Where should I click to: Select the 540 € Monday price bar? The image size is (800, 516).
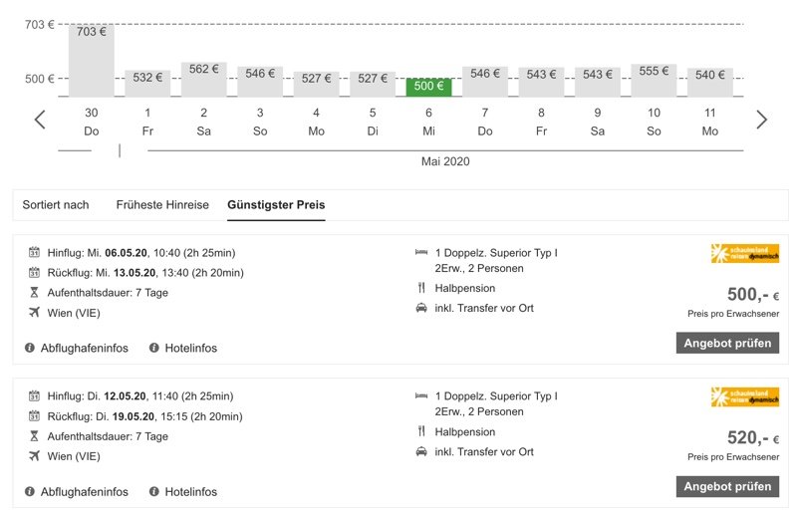(x=709, y=83)
